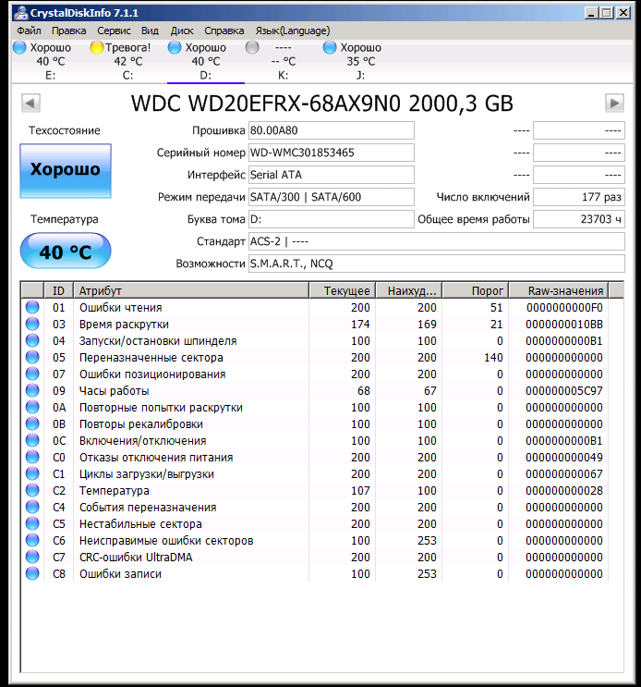Click the CrystalDiskInfo title bar app icon

20,13
